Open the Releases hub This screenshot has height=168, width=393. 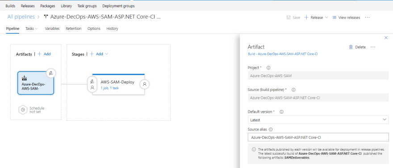[28, 6]
